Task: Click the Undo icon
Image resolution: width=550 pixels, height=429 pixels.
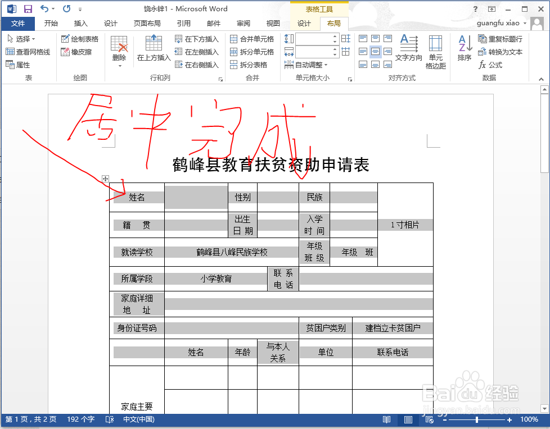Action: (44, 8)
